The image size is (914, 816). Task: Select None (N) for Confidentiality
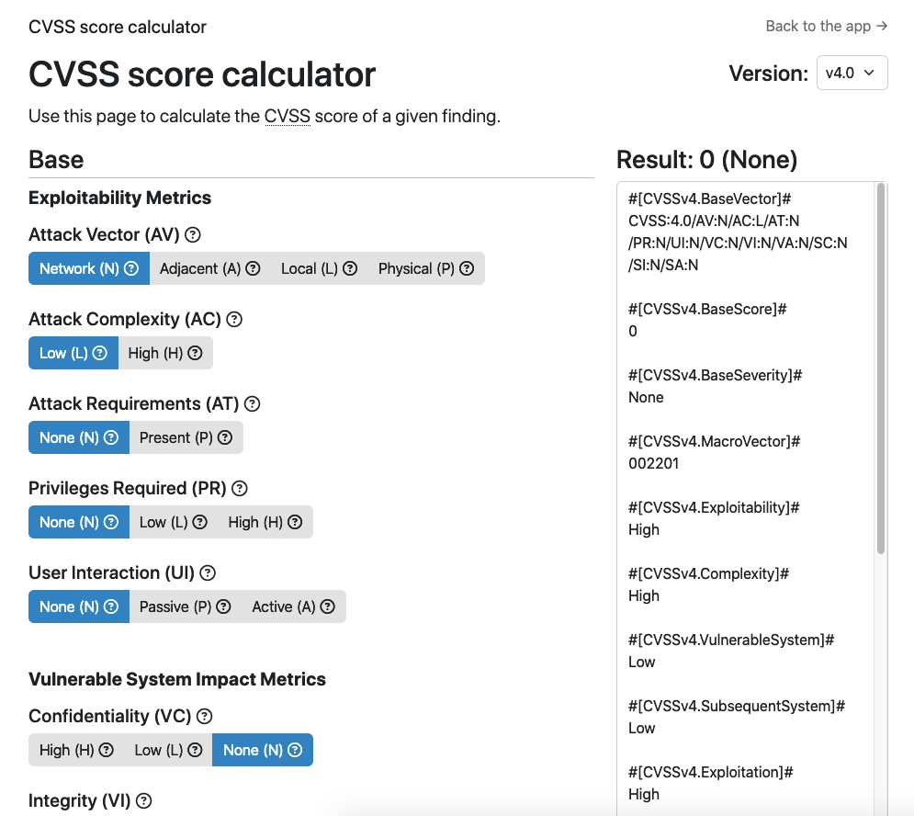(263, 750)
